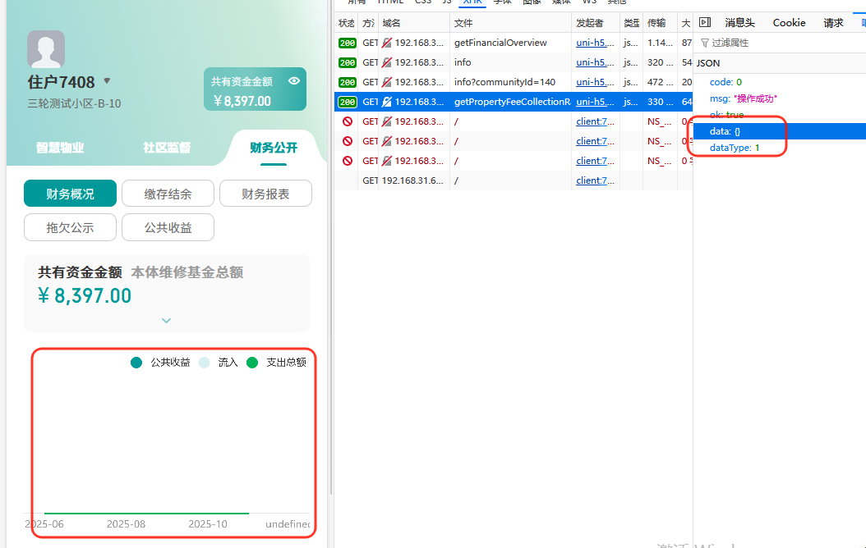Click the 拖欠公示 button

pos(70,227)
